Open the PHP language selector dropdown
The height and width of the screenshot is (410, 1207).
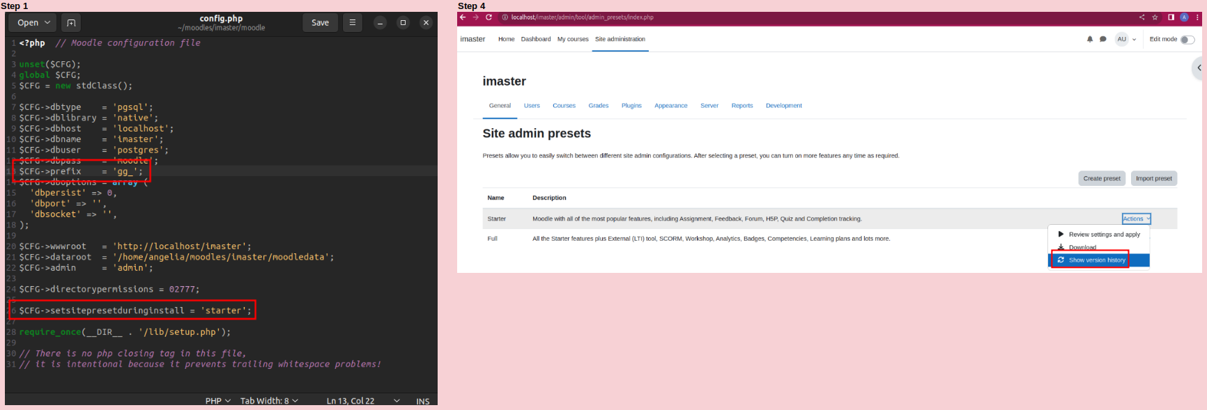(218, 401)
